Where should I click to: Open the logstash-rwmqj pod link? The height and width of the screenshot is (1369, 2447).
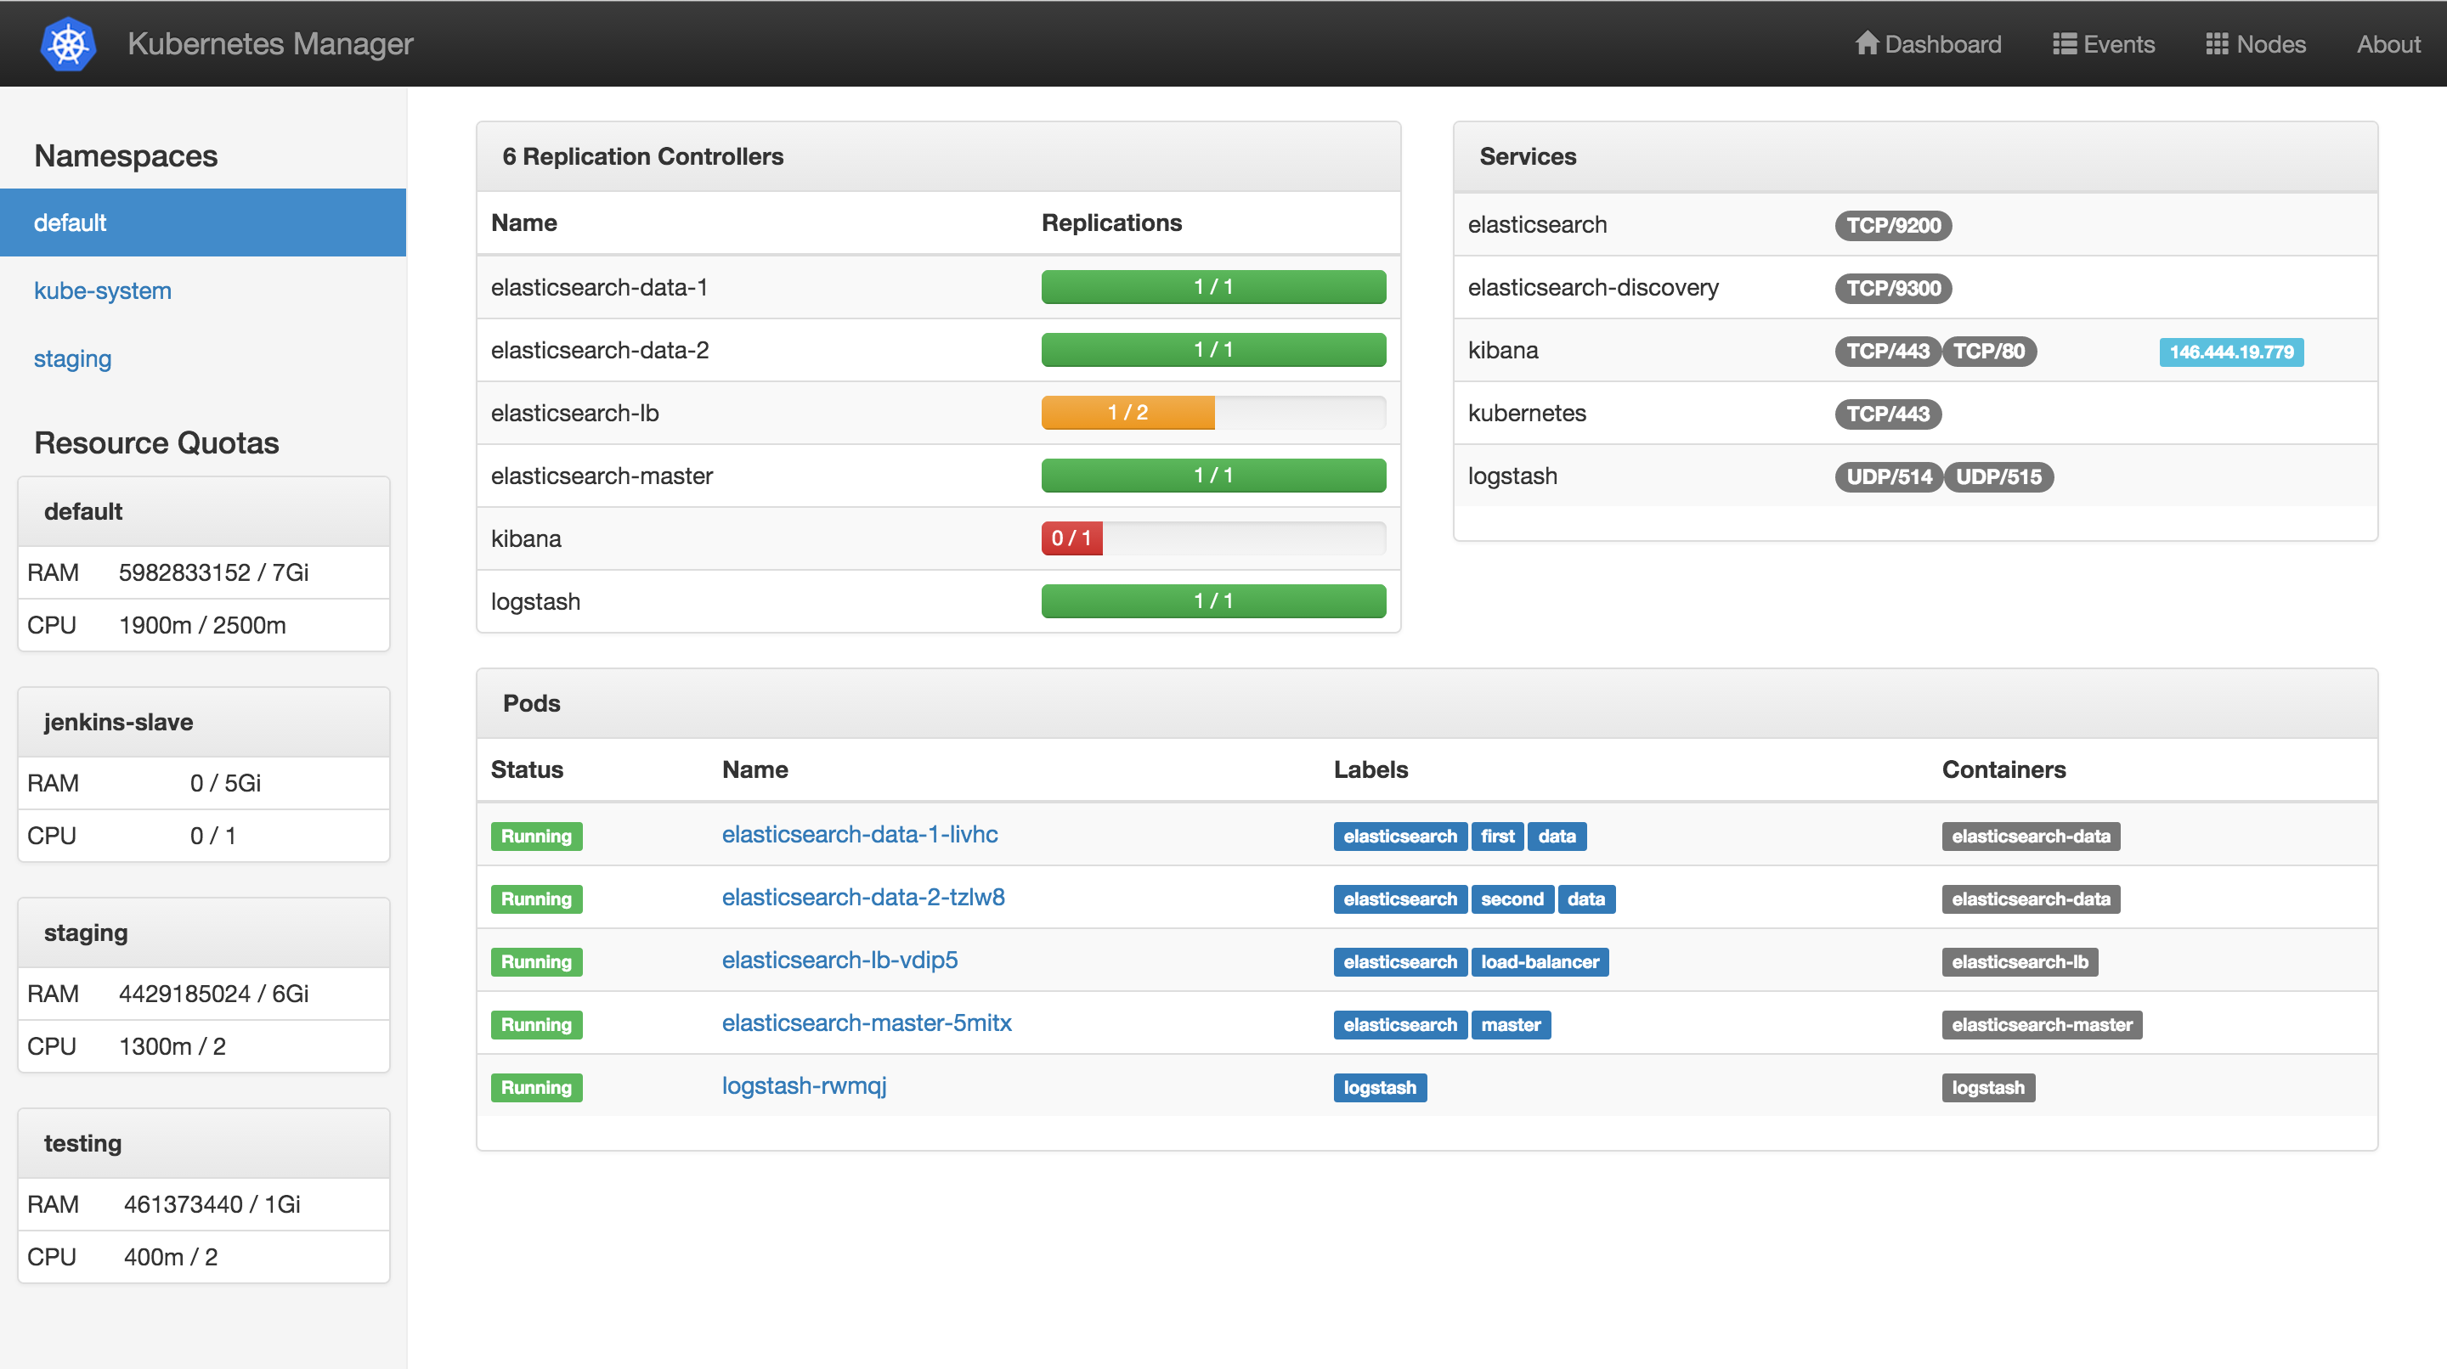(x=804, y=1085)
